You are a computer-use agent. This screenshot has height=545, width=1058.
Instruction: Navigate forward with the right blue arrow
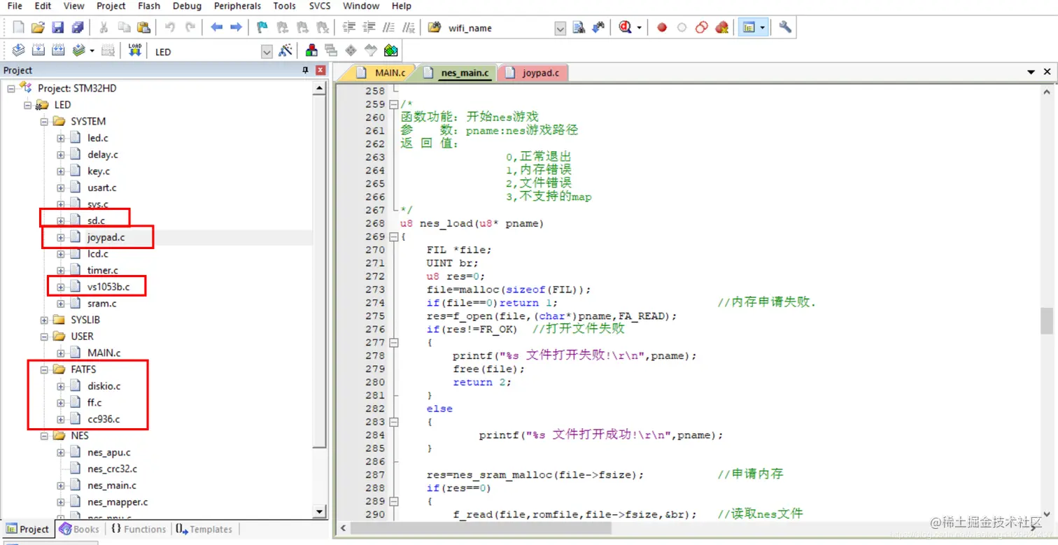pyautogui.click(x=237, y=27)
